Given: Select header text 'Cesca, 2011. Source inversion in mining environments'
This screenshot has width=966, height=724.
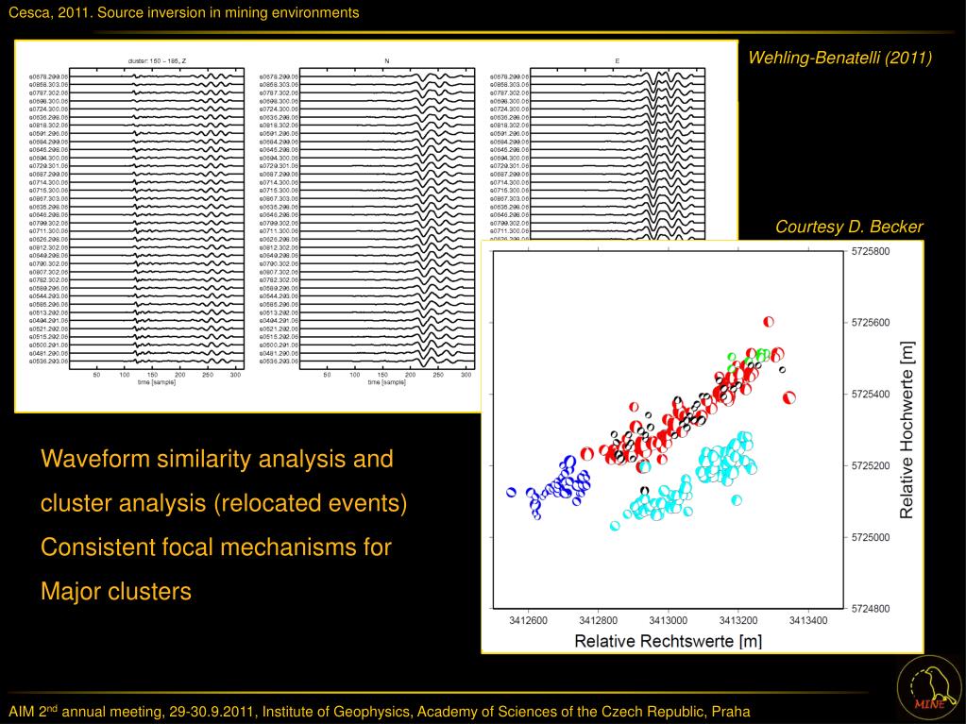Looking at the screenshot, I should pos(183,12).
